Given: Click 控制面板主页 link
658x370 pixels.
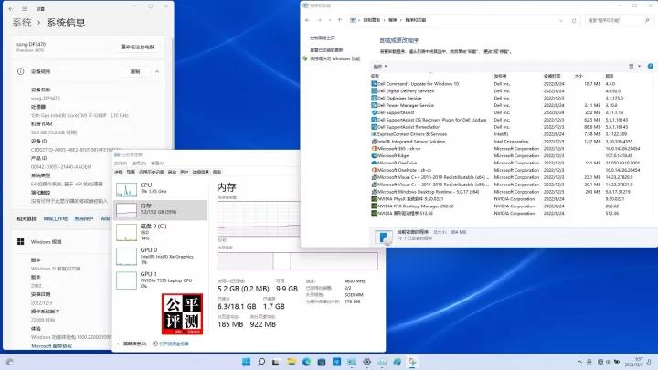Looking at the screenshot, I should (323, 37).
